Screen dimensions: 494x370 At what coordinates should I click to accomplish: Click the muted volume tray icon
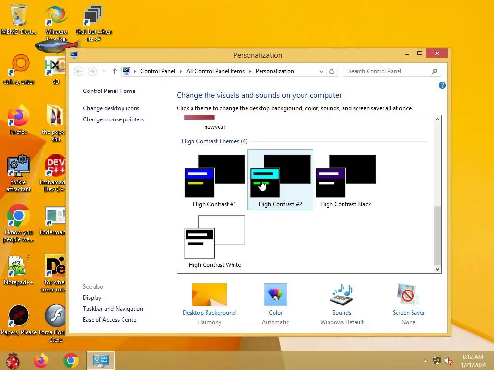click(449, 361)
